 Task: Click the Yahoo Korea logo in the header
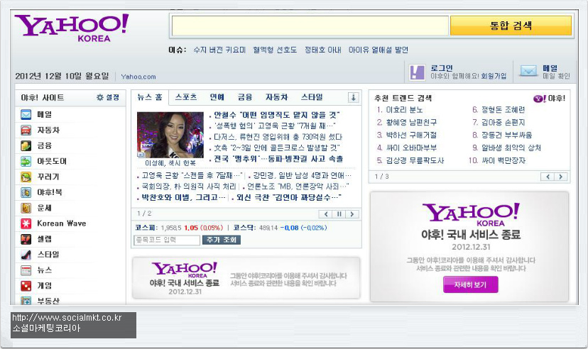[x=71, y=28]
